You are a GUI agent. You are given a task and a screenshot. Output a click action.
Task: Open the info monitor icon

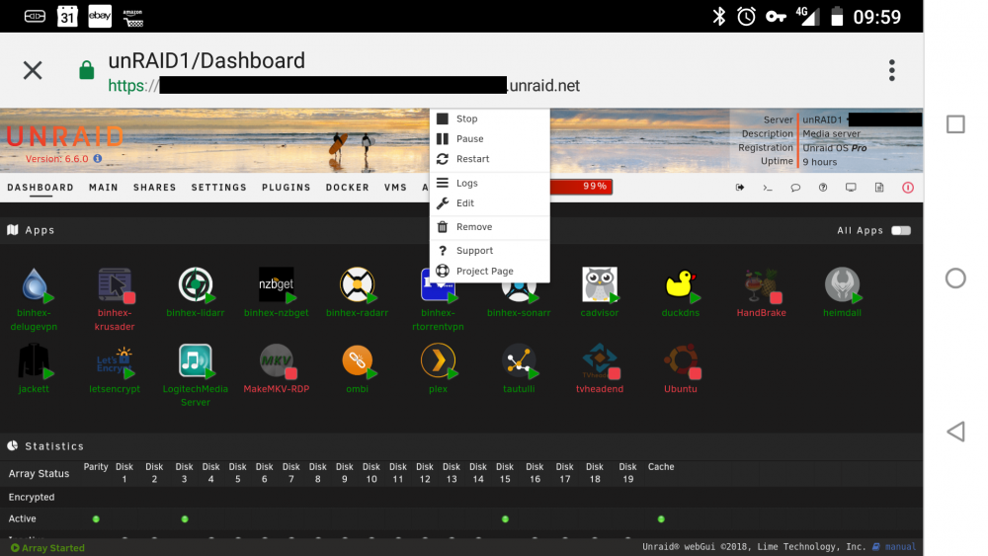851,188
